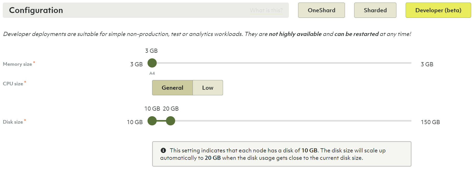Choose the Developer (beta) deployment mode
This screenshot has height=171, width=474.
pos(438,10)
